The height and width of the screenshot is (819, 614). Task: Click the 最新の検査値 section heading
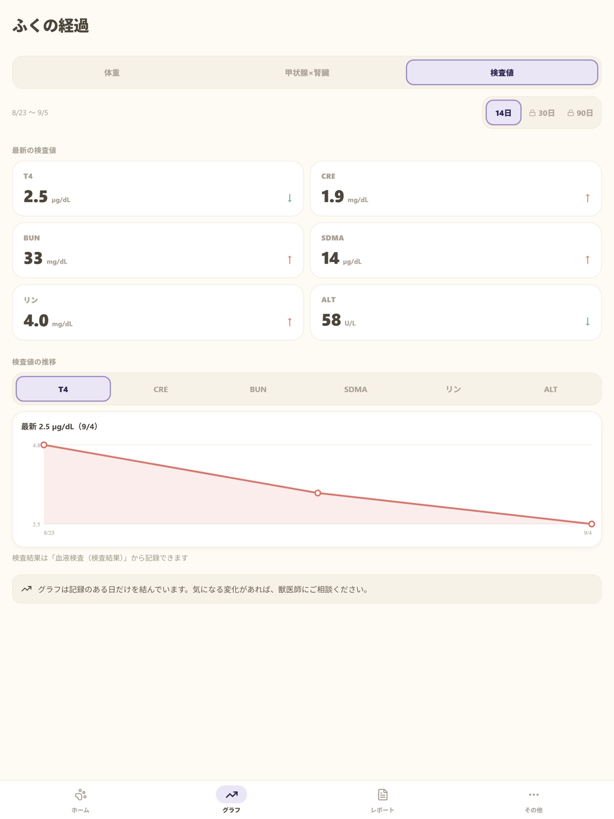34,150
